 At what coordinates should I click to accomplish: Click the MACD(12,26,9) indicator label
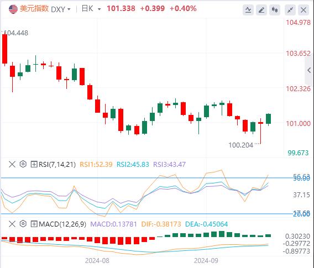62,224
